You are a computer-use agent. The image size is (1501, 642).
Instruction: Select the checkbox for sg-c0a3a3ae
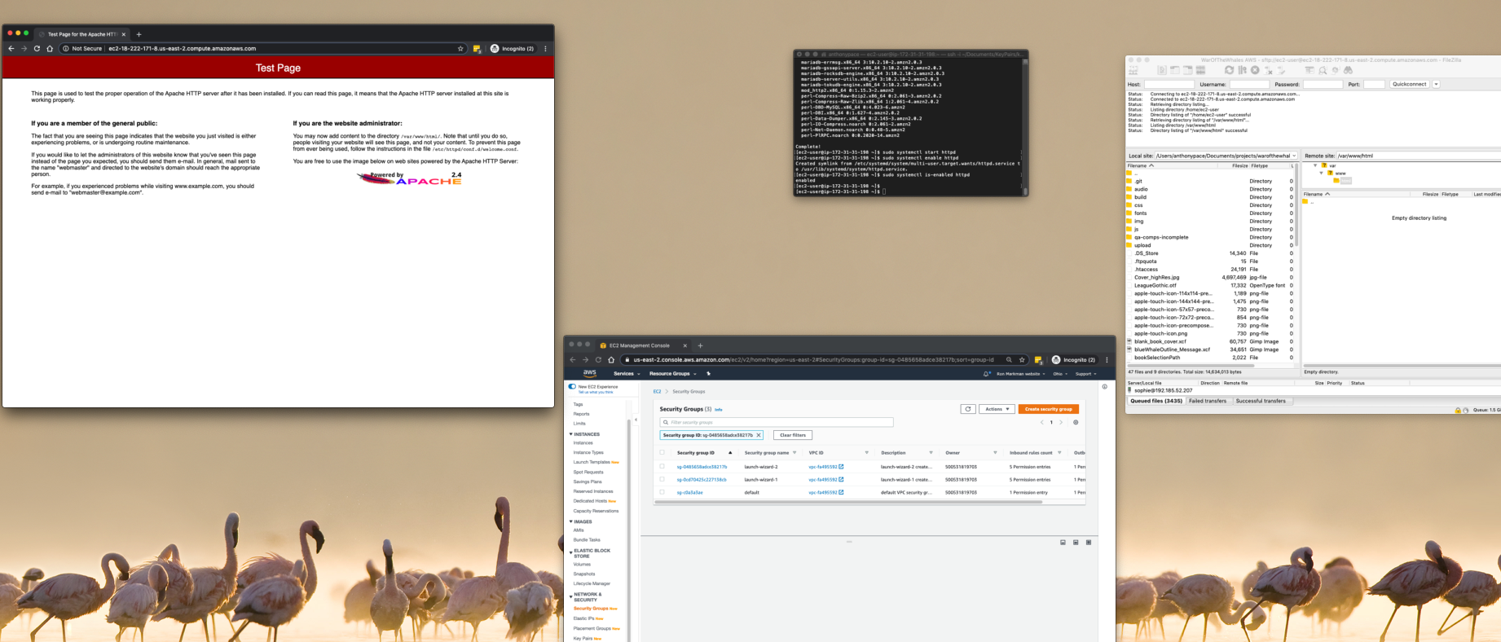(x=662, y=492)
